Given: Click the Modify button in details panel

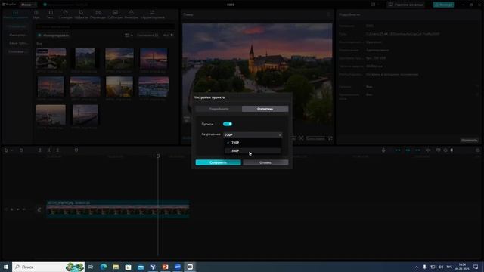Looking at the screenshot, I should point(469,141).
